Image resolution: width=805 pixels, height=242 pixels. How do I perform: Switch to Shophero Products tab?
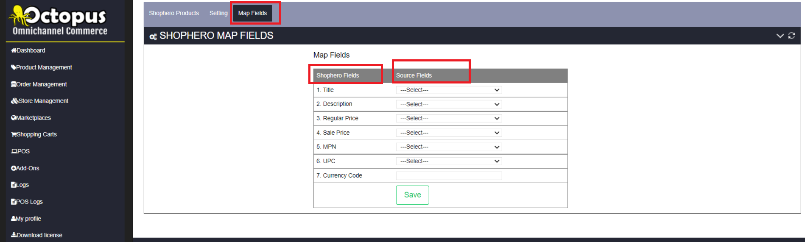click(174, 13)
